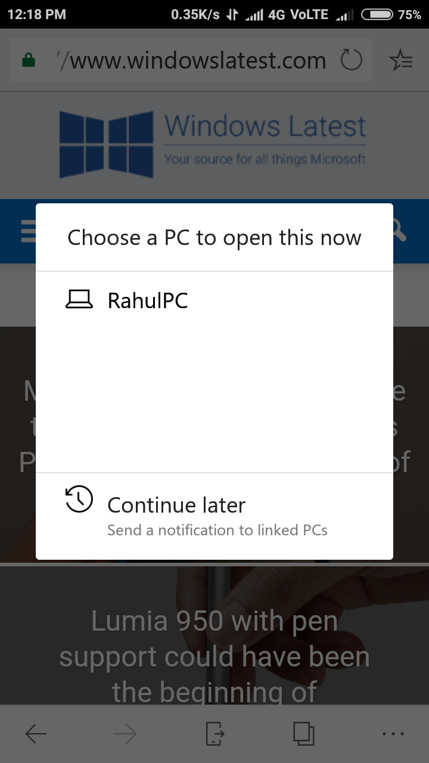Go back with the left arrow

pyautogui.click(x=36, y=734)
